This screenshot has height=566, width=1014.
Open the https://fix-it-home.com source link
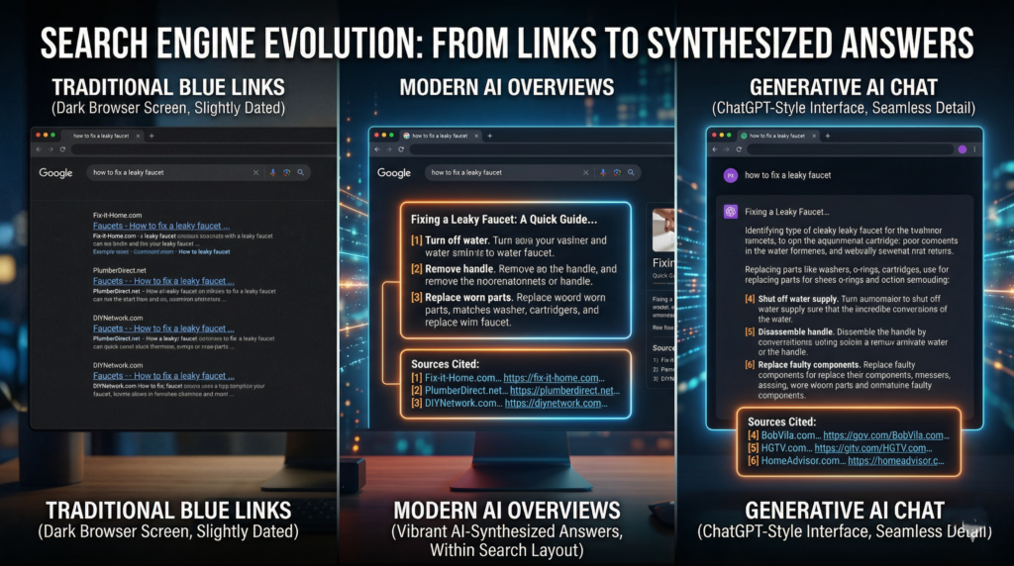coord(554,378)
